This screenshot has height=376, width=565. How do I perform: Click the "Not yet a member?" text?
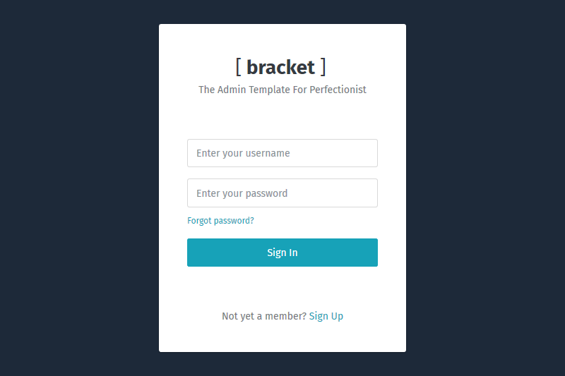pos(264,316)
